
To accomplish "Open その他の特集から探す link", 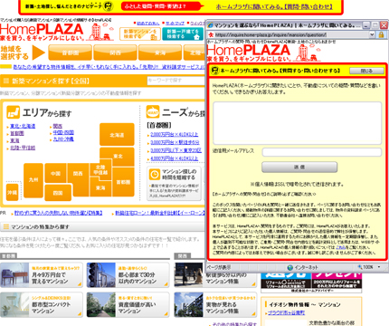I will (234, 323).
